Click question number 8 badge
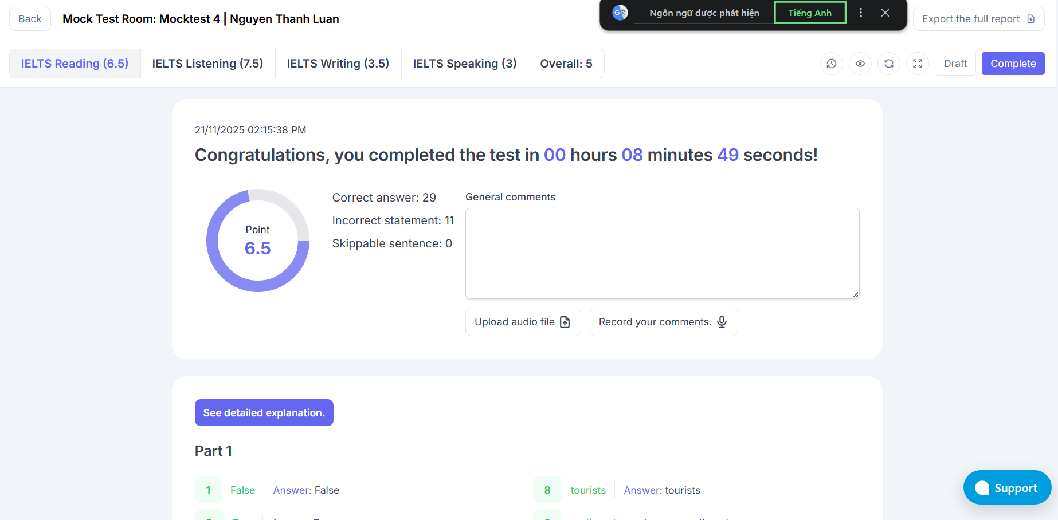 (547, 490)
